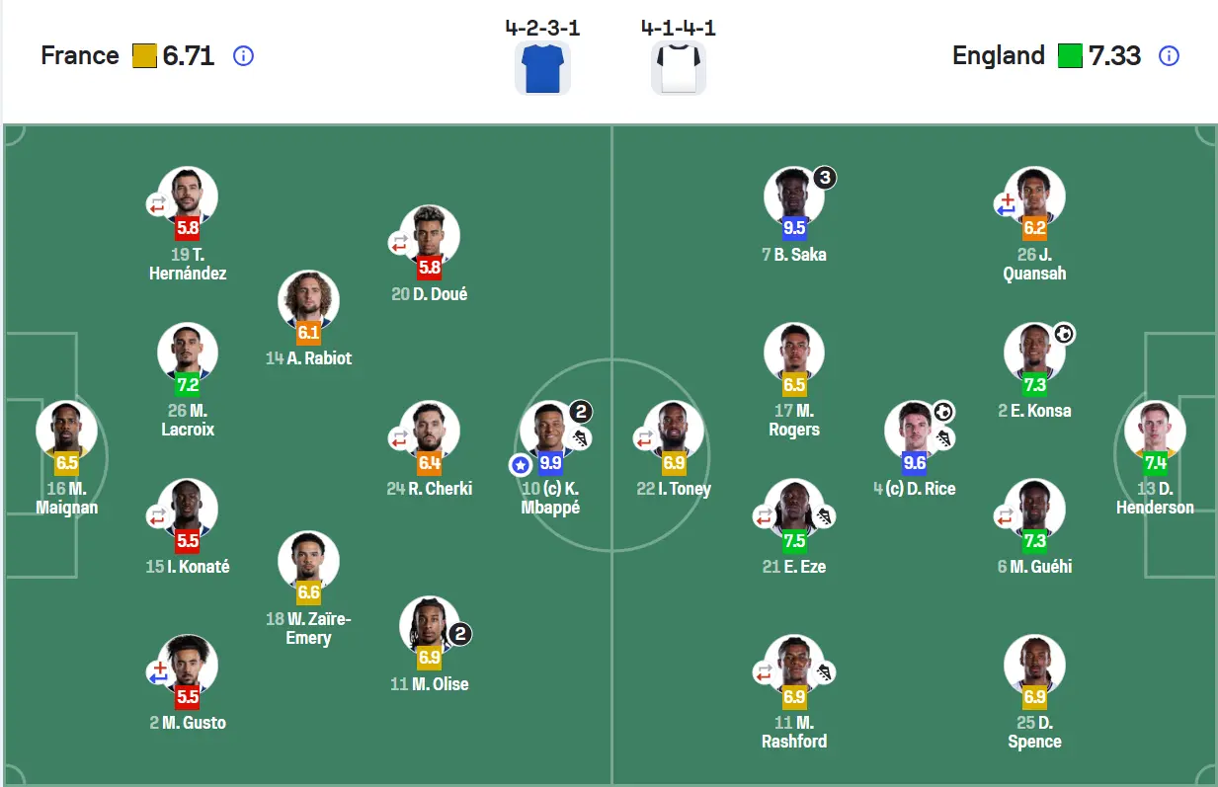This screenshot has height=787, width=1218.
Task: Click the goal ball icon on E. Konsa
Action: click(x=1063, y=334)
